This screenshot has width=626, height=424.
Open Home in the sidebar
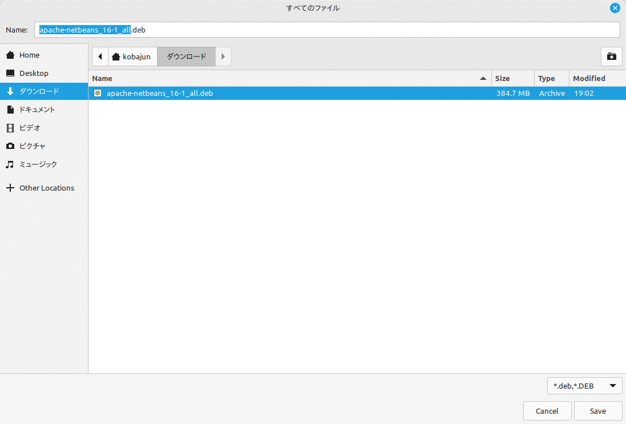point(44,55)
